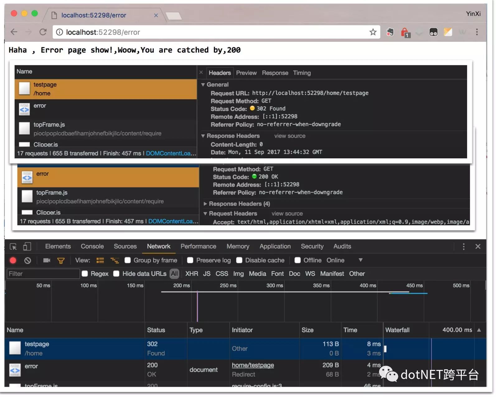Open the Evernote extension icon
The image size is (496, 397).
point(390,32)
